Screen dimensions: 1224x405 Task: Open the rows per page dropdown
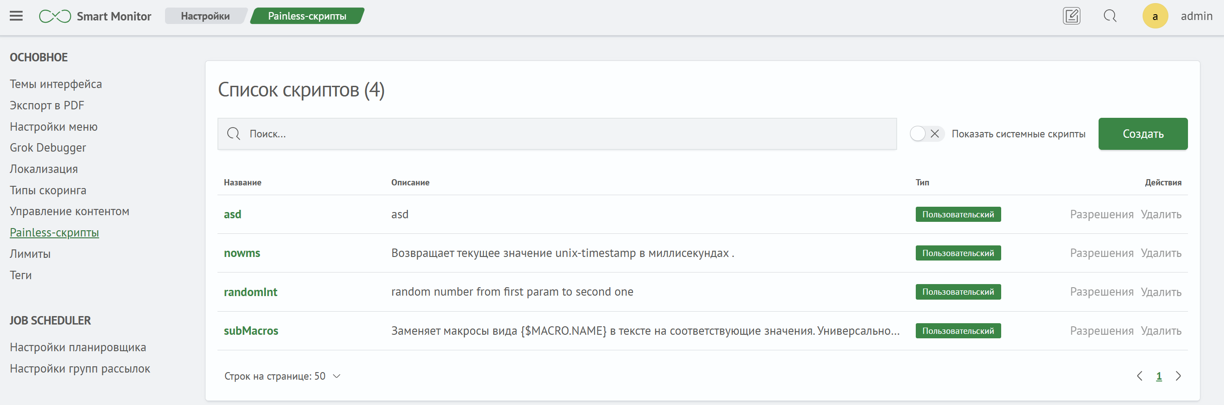(x=337, y=376)
